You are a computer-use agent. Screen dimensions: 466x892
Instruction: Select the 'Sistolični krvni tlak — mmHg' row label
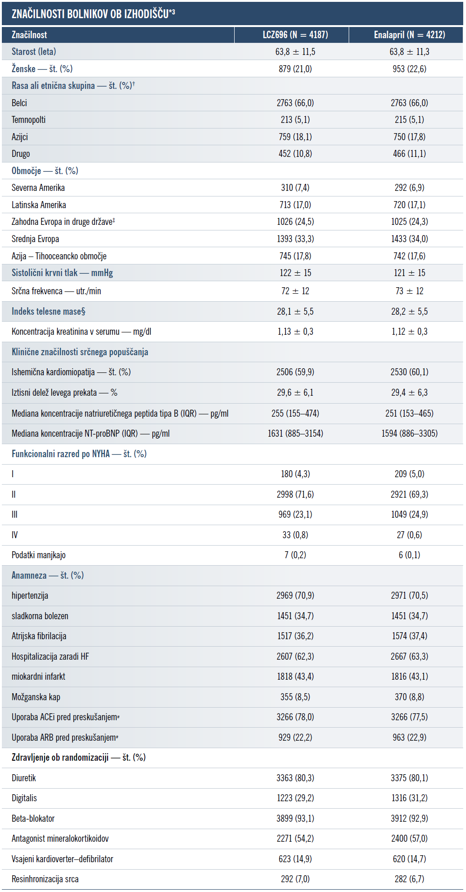tap(62, 273)
